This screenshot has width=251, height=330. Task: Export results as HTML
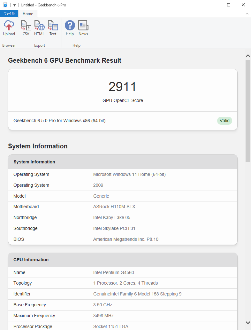39,26
